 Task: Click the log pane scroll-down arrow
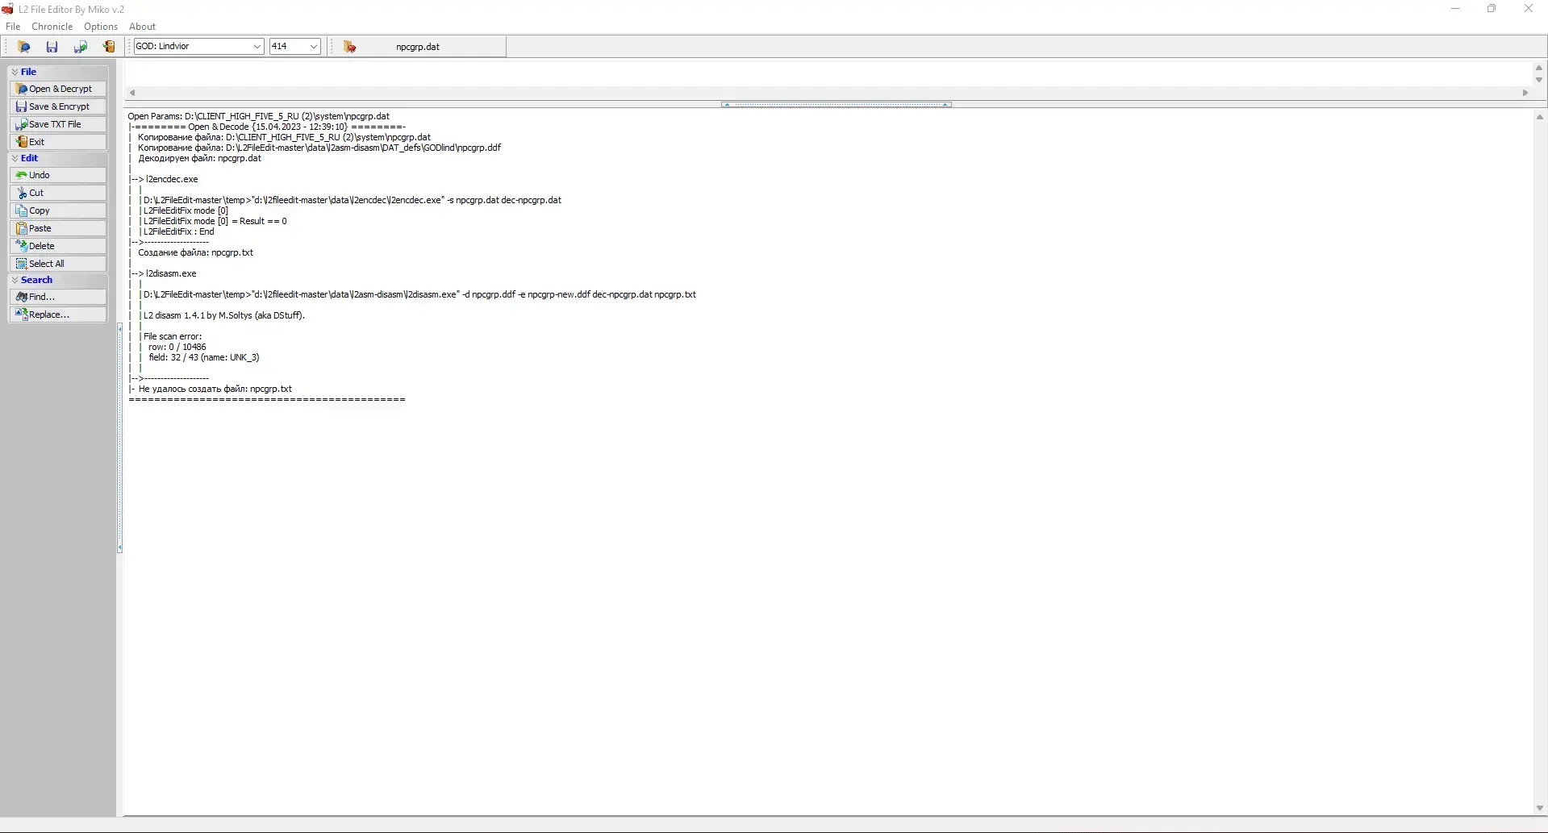coord(1539,808)
